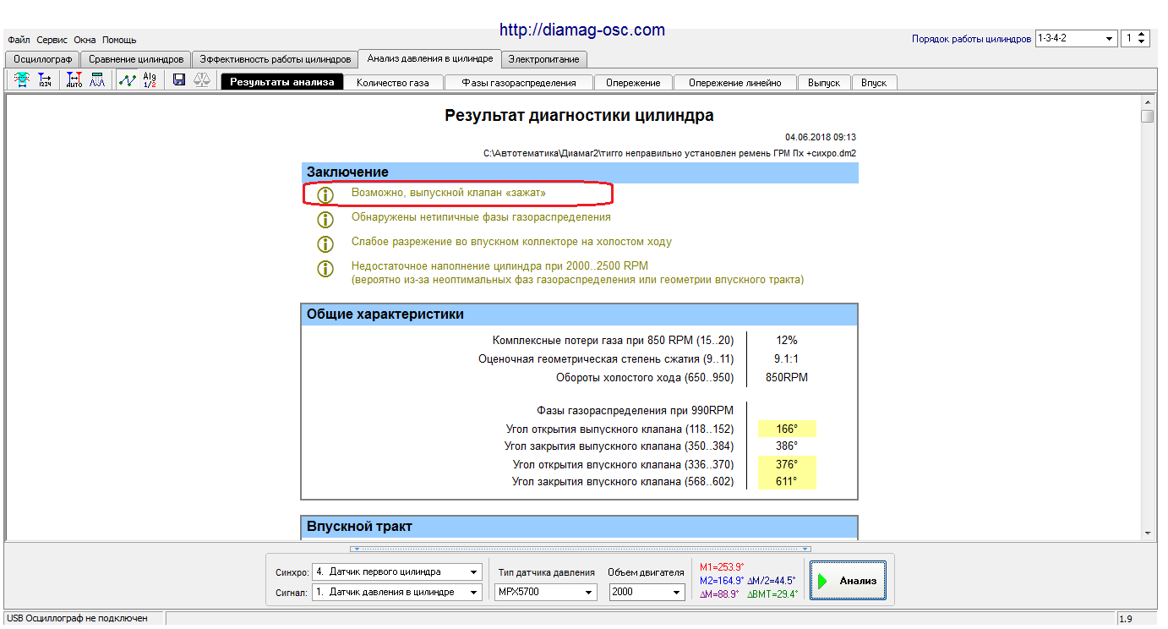
Task: Click the scrollbar up arrow
Action: [1147, 101]
